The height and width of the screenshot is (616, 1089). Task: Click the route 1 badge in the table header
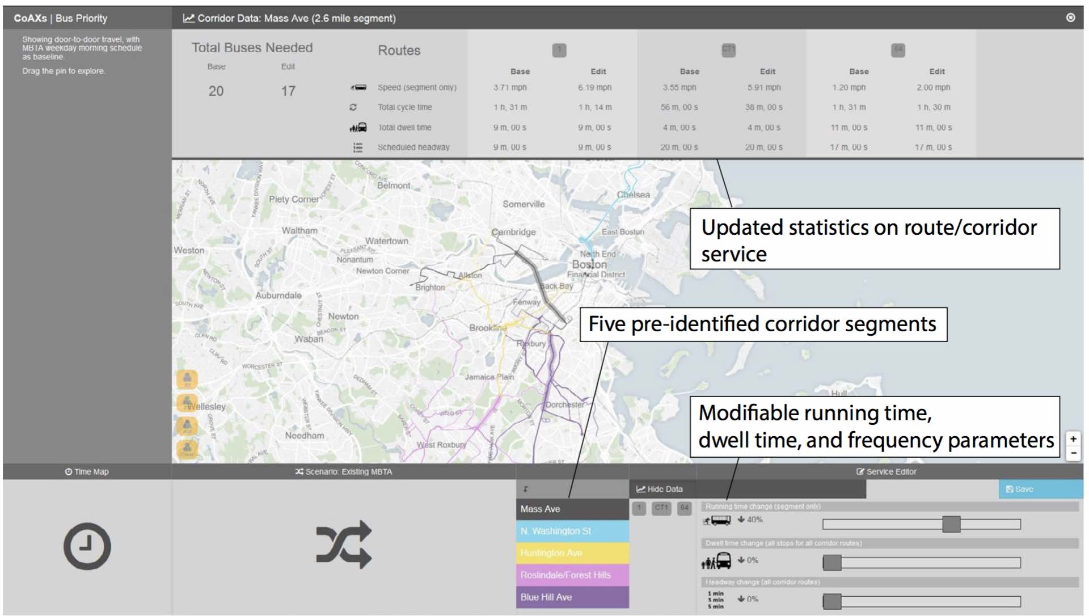(x=559, y=50)
